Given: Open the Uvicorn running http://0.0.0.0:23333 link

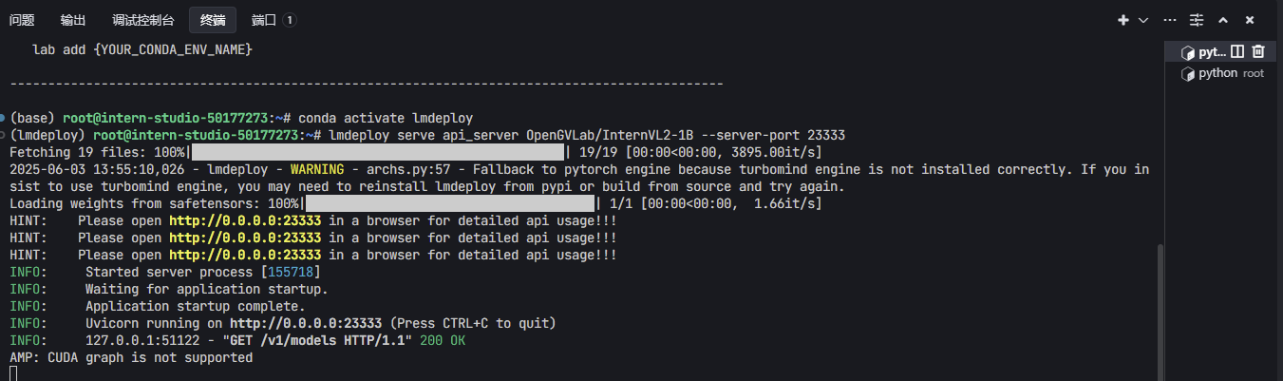Looking at the screenshot, I should click(306, 323).
